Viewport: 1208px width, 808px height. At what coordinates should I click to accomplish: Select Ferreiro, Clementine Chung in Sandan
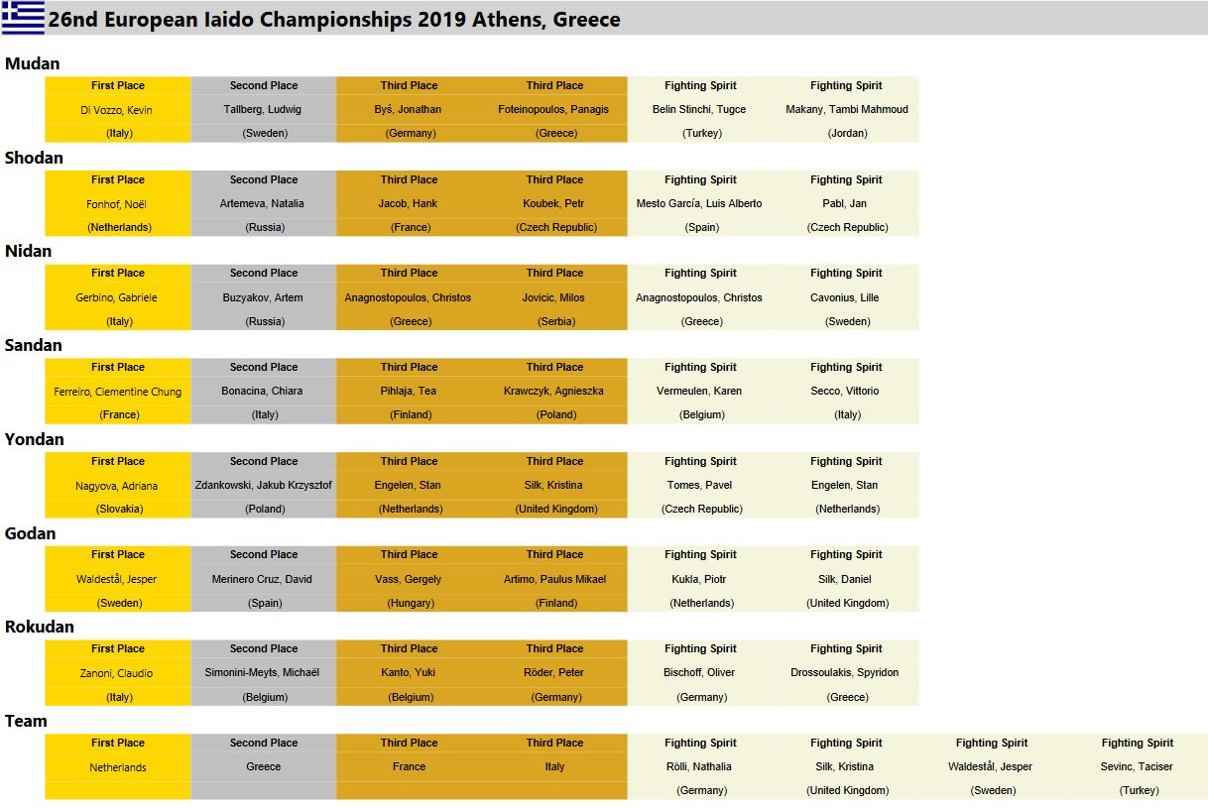click(x=117, y=392)
